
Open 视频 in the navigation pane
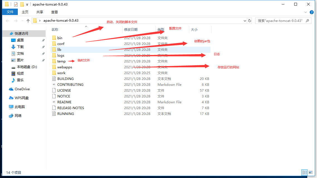point(20,74)
